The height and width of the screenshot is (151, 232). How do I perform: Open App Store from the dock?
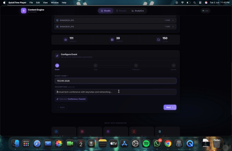pyautogui.click(x=124, y=144)
